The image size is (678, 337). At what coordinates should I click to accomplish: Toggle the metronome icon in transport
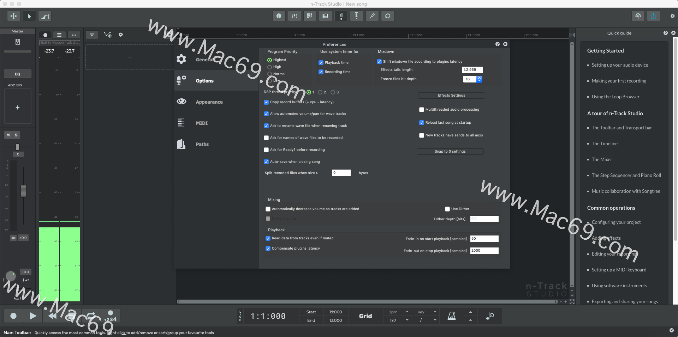[452, 316]
